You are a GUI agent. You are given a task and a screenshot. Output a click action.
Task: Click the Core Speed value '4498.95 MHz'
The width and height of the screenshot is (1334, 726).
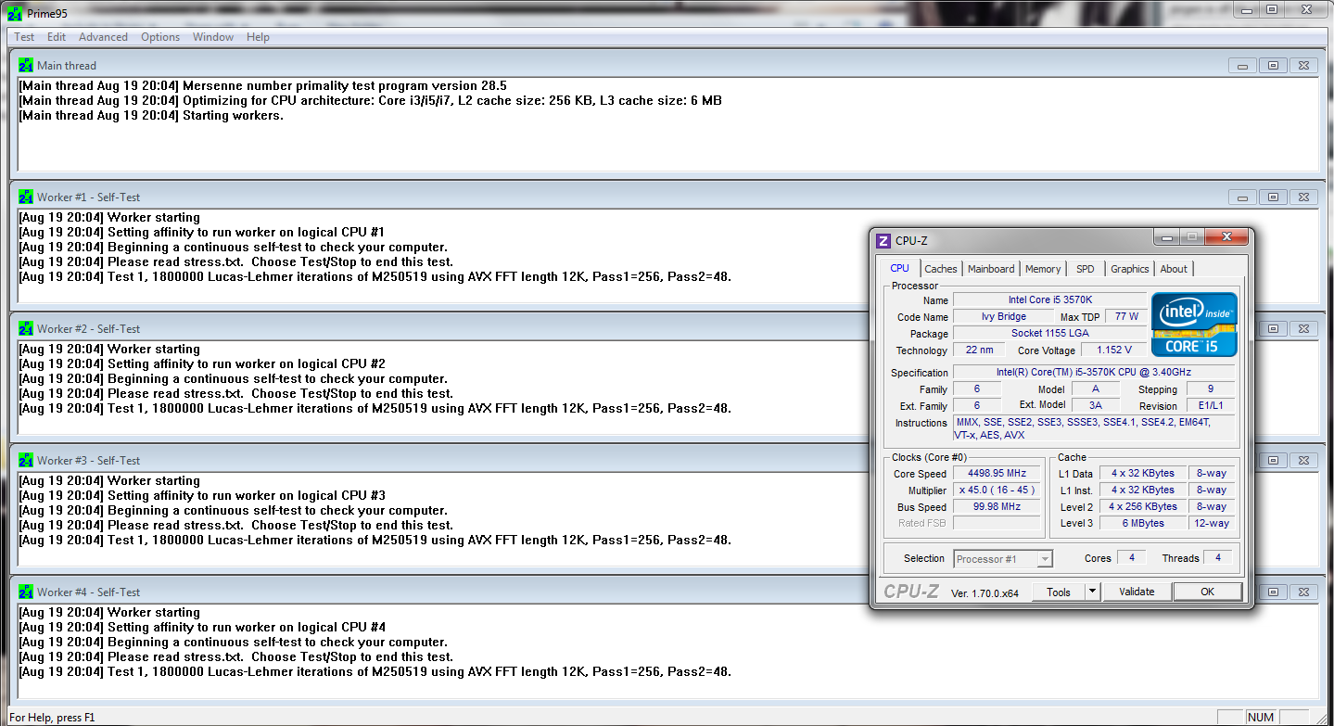coord(997,473)
